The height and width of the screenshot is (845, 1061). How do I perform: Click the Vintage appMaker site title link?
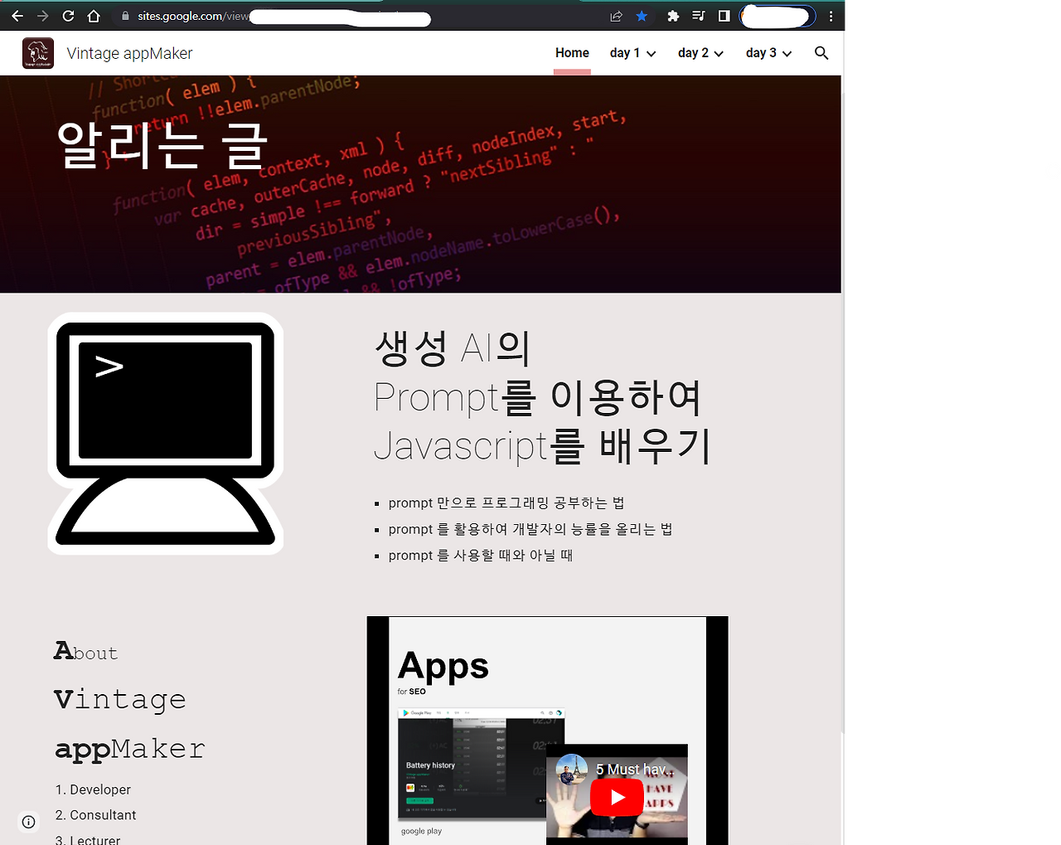[128, 52]
